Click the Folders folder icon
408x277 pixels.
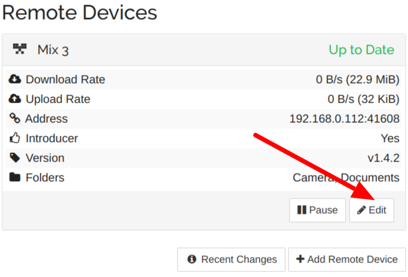[x=15, y=177]
